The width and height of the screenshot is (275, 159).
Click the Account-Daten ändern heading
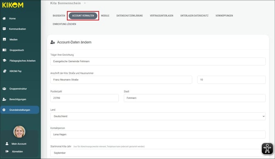click(74, 42)
